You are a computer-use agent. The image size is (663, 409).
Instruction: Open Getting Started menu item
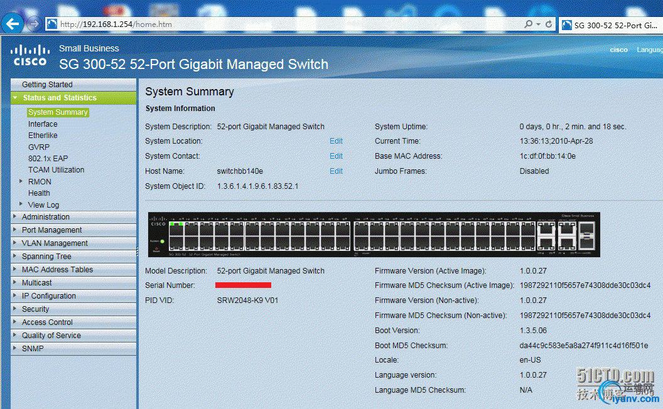73,85
